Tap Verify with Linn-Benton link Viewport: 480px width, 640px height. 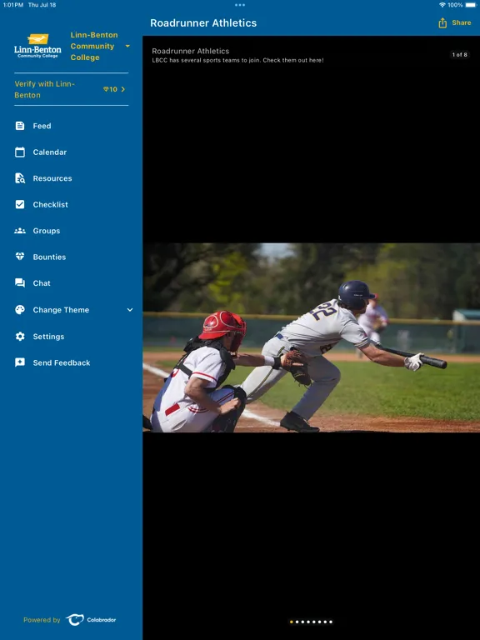44,89
